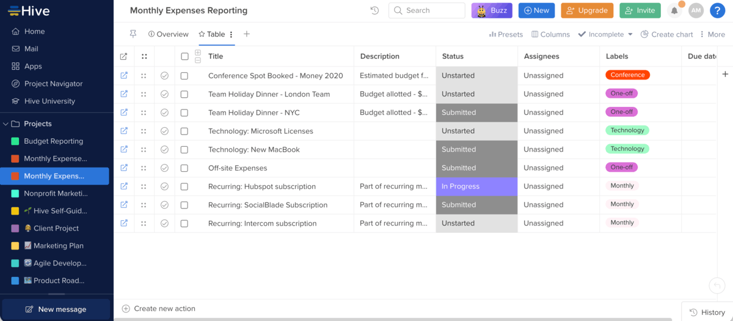733x321 pixels.
Task: Open Conference Spot Booked action in new window
Action: point(124,76)
